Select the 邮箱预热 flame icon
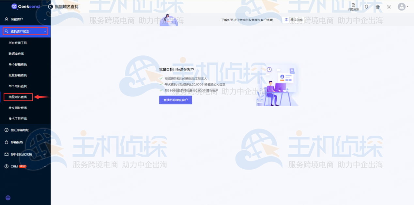414x205 pixels. tap(7, 142)
